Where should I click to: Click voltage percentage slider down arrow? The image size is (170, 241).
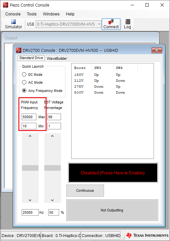[53, 200]
